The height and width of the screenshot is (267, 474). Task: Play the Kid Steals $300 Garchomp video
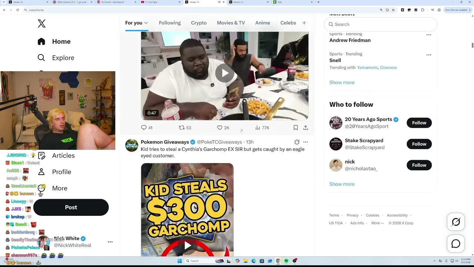pos(187,245)
